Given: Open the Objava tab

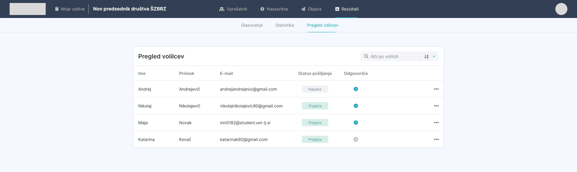Looking at the screenshot, I should (x=311, y=9).
